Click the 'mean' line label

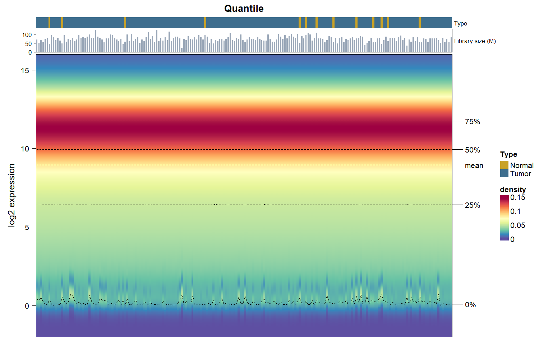click(474, 165)
